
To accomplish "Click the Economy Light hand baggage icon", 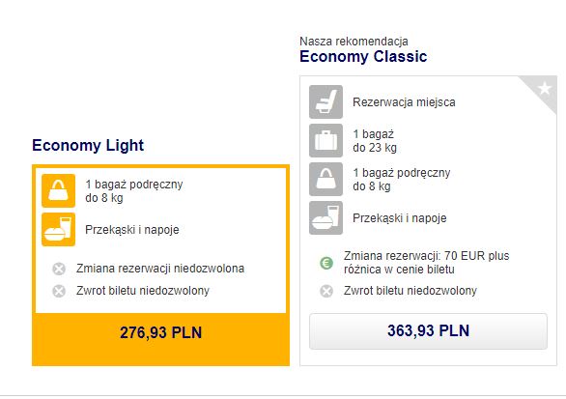I will tap(59, 190).
